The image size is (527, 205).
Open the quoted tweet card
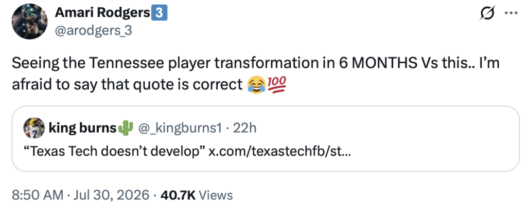266,139
